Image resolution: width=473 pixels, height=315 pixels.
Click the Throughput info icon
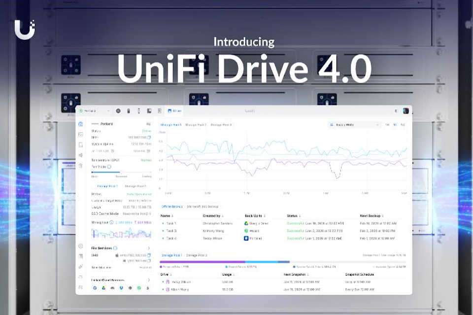coord(111,222)
